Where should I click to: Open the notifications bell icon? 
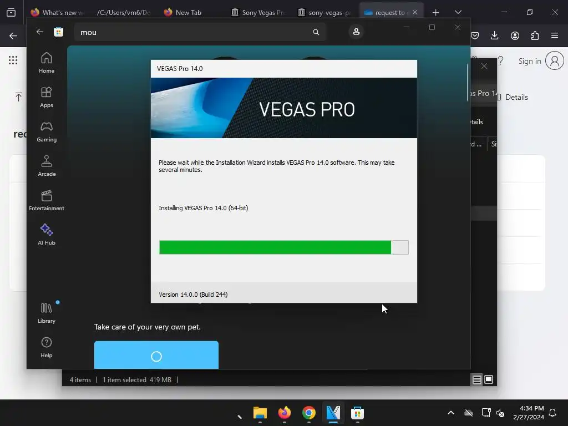tap(553, 413)
